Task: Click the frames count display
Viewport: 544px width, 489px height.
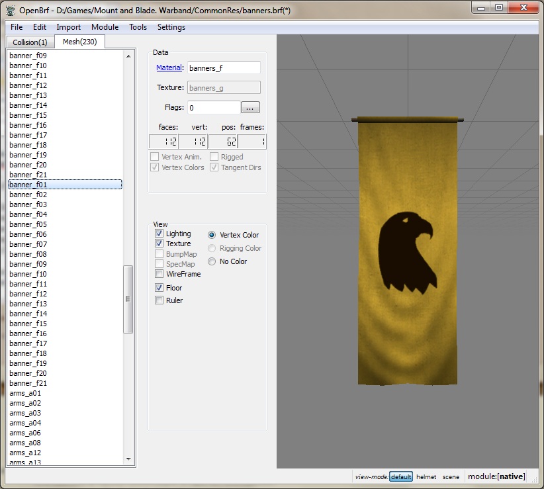Action: [252, 142]
